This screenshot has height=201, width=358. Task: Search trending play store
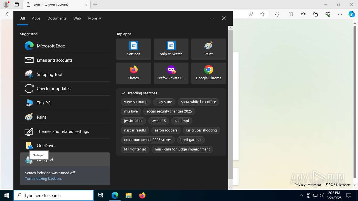164,102
